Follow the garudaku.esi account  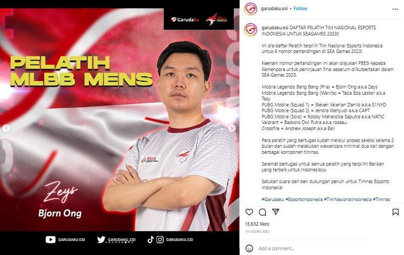300,9
